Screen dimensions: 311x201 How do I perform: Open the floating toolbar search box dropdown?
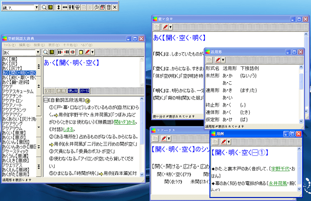tap(37, 8)
